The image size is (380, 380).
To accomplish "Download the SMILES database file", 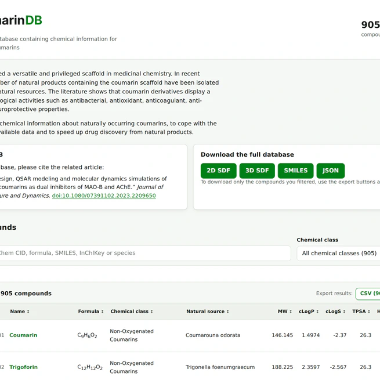I will click(x=295, y=171).
